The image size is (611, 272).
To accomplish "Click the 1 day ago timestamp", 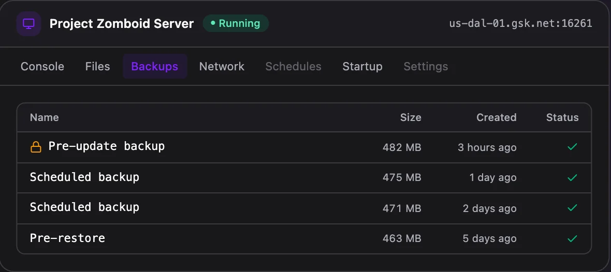I will click(493, 178).
